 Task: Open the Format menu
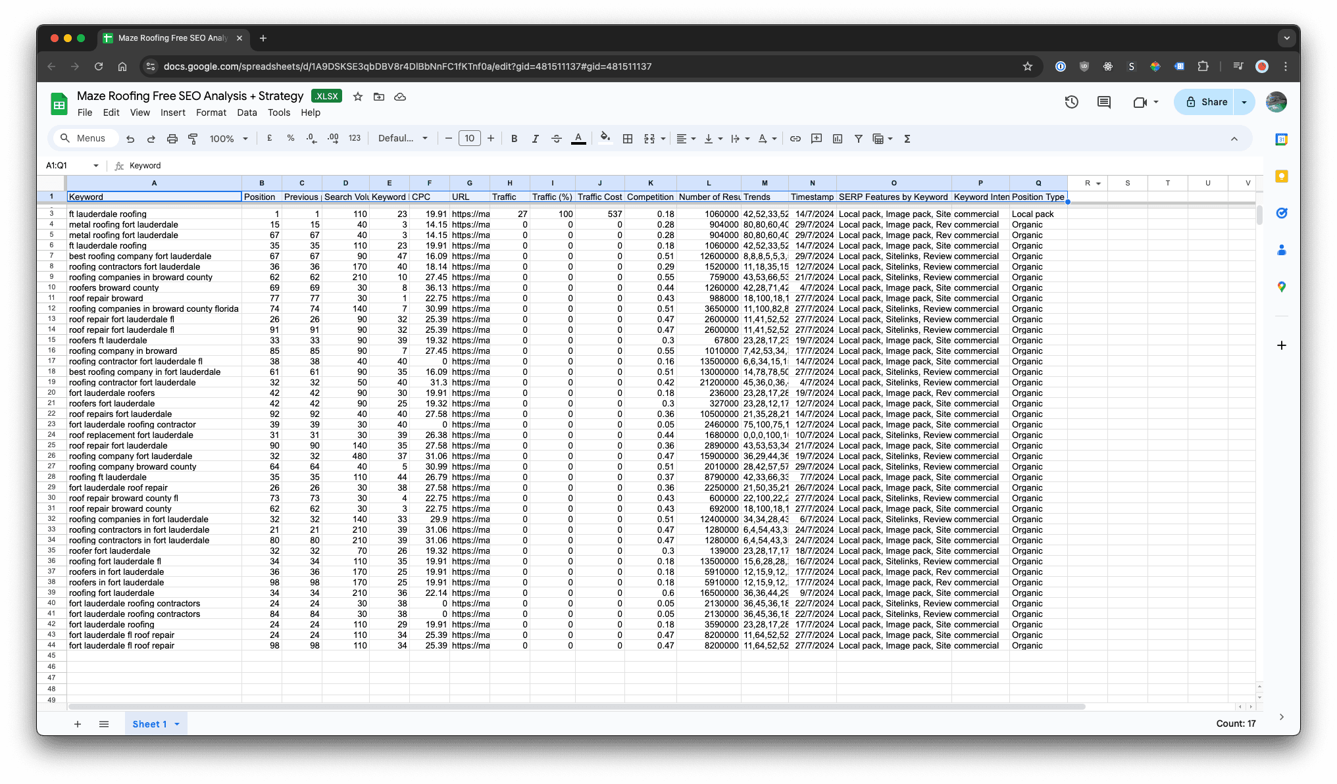coord(211,112)
